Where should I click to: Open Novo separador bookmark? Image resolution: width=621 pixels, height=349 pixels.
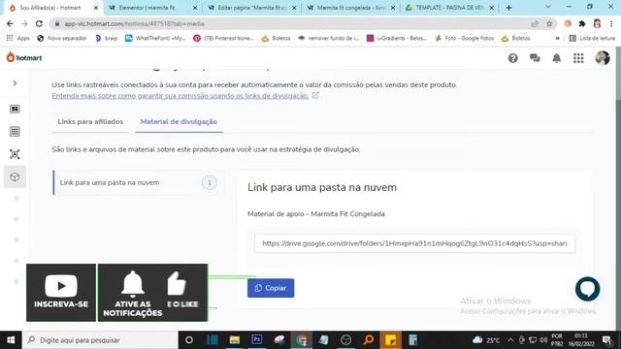[x=62, y=39]
